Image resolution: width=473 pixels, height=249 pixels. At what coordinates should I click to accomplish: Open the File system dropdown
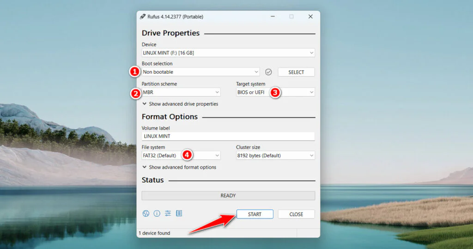[181, 155]
